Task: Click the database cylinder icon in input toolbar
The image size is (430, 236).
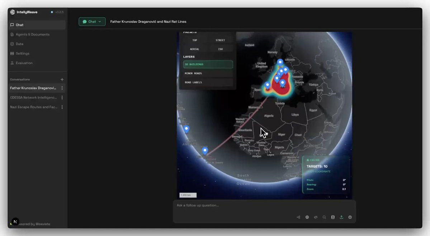Action: 333,217
